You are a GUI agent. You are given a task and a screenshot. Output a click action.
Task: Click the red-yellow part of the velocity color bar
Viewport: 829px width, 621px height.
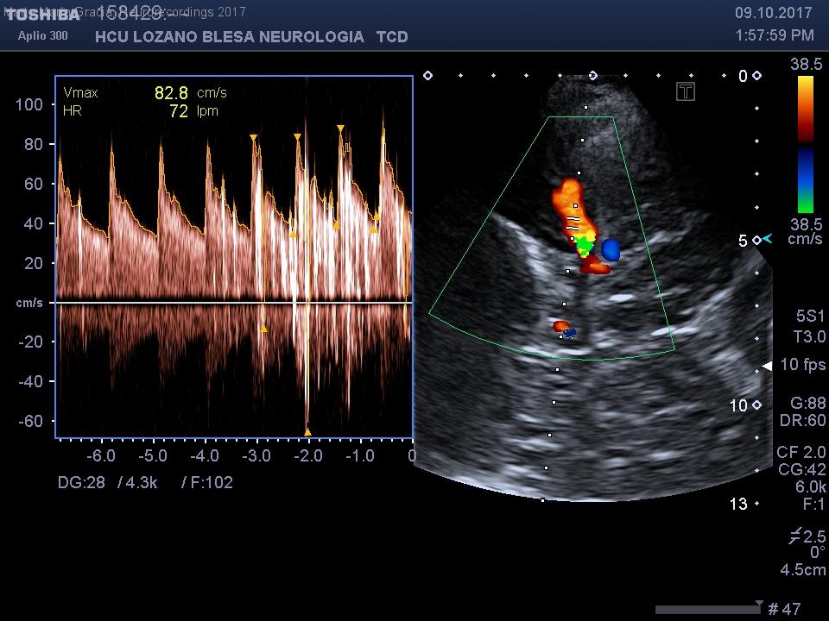pyautogui.click(x=805, y=108)
